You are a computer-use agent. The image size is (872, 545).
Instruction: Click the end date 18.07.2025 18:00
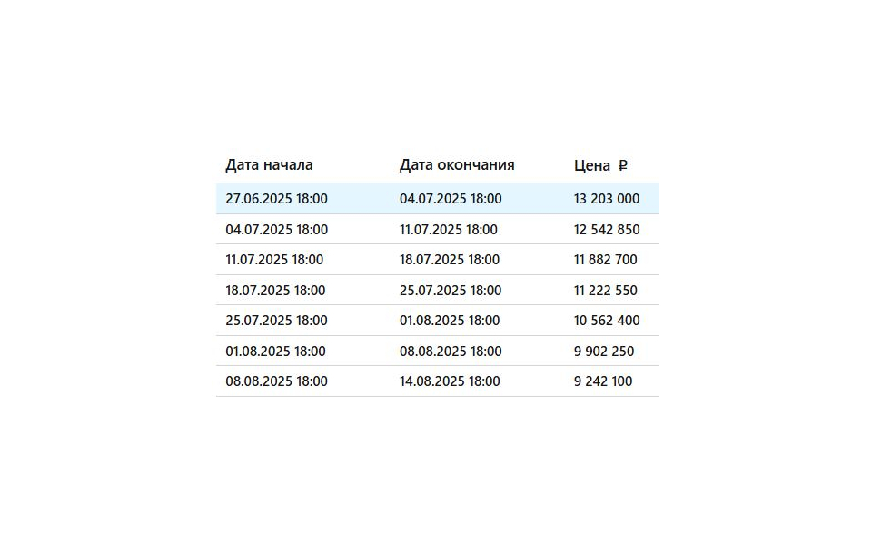450,259
